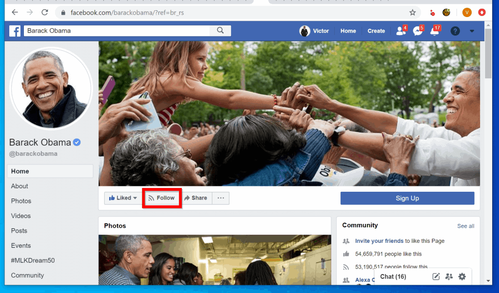Start a new message with compose icon
Image resolution: width=499 pixels, height=293 pixels.
[436, 276]
